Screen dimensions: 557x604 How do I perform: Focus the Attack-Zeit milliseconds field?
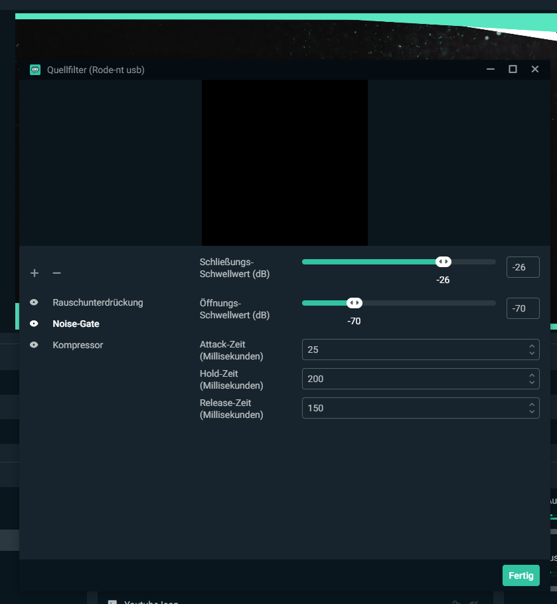(x=412, y=350)
